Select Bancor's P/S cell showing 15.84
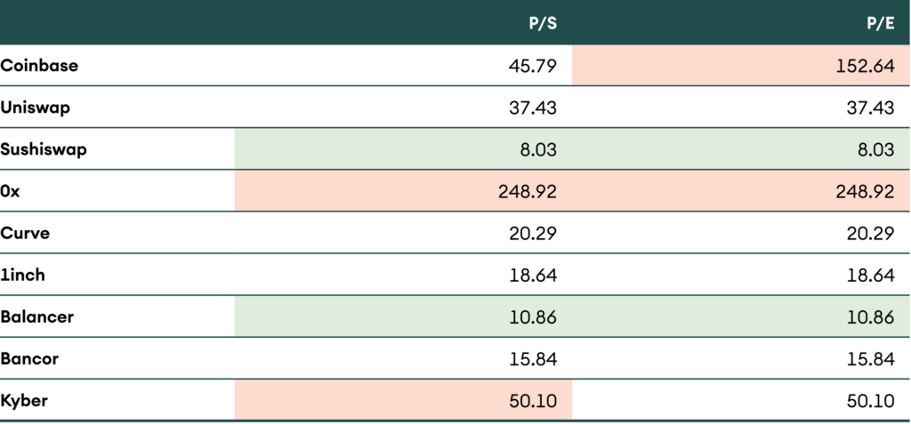 point(534,358)
